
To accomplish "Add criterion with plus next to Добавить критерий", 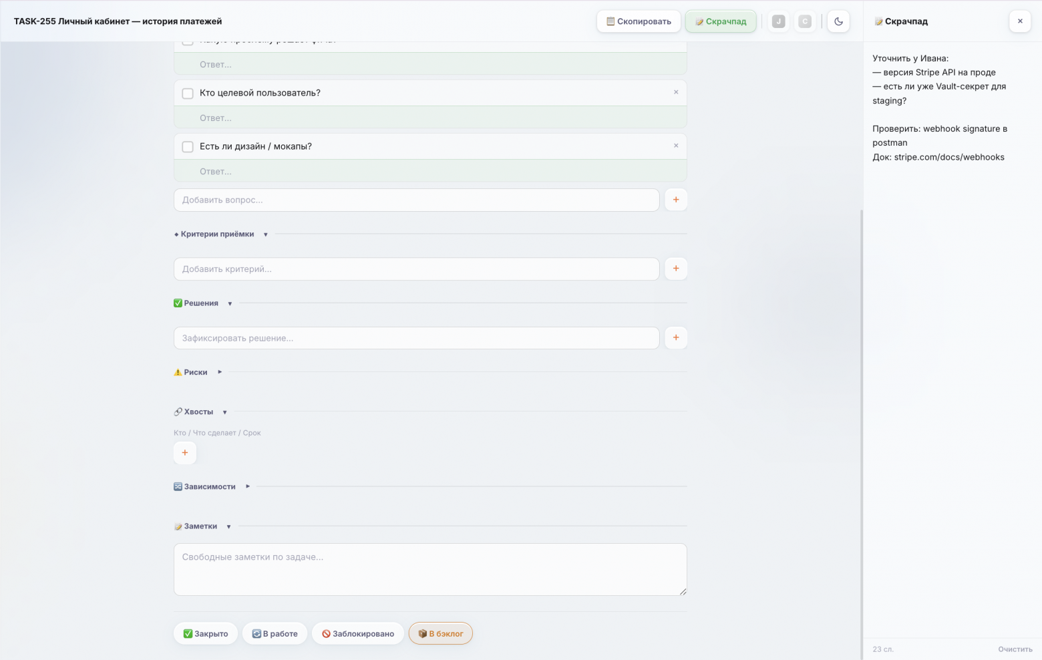I will pos(676,269).
